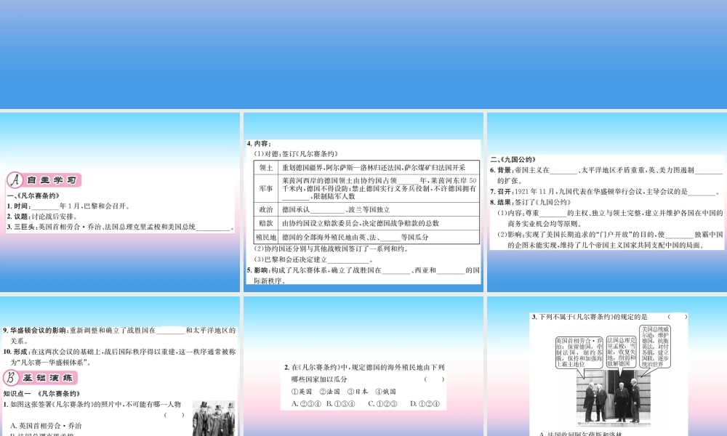The height and width of the screenshot is (436, 727).
Task: Click the line 2. 议题:讨论战后安排
Action: pyautogui.click(x=42, y=217)
